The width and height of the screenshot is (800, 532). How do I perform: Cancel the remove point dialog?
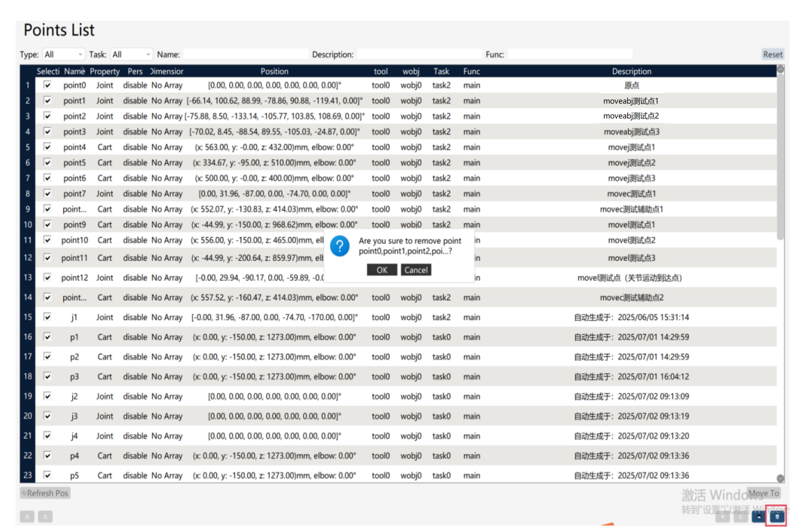click(x=416, y=270)
